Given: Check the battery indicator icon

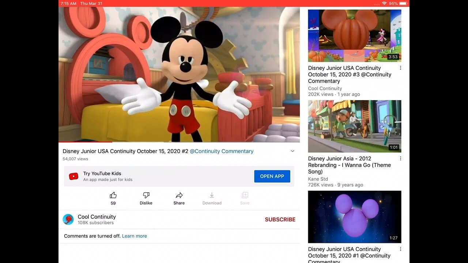Looking at the screenshot, I should [403, 3].
